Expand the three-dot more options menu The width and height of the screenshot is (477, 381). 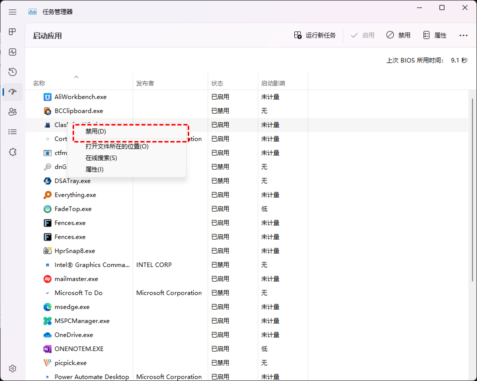pos(463,35)
